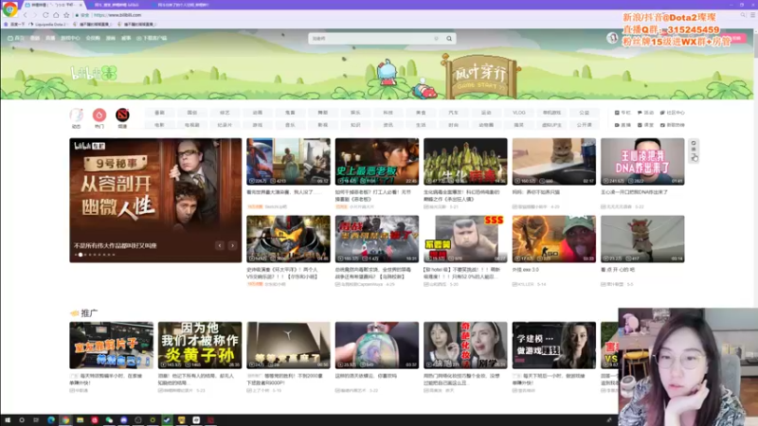
Task: Select 国创 channel category
Action: pos(192,113)
